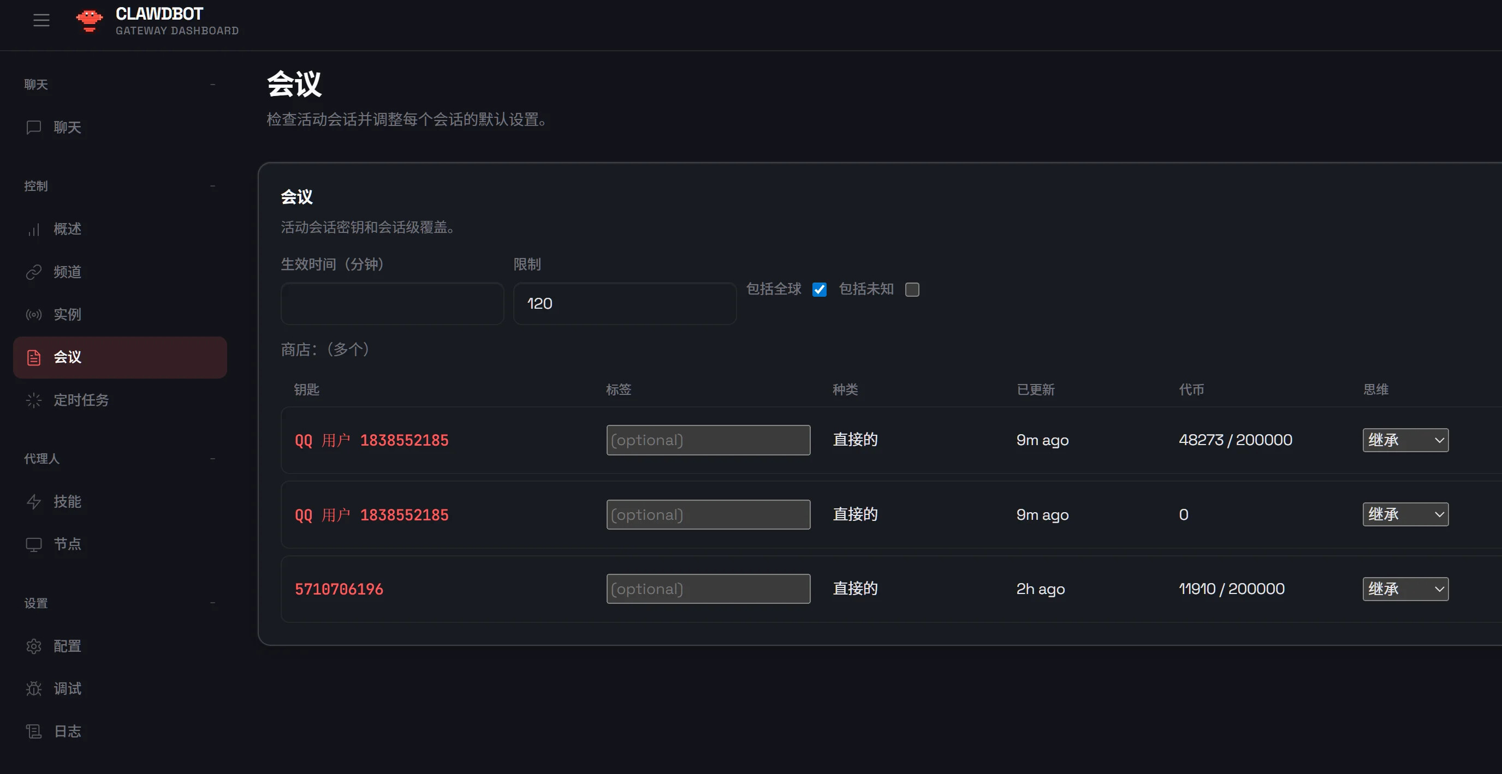Open 定时任务 spinner icon
This screenshot has height=774, width=1502.
(34, 401)
